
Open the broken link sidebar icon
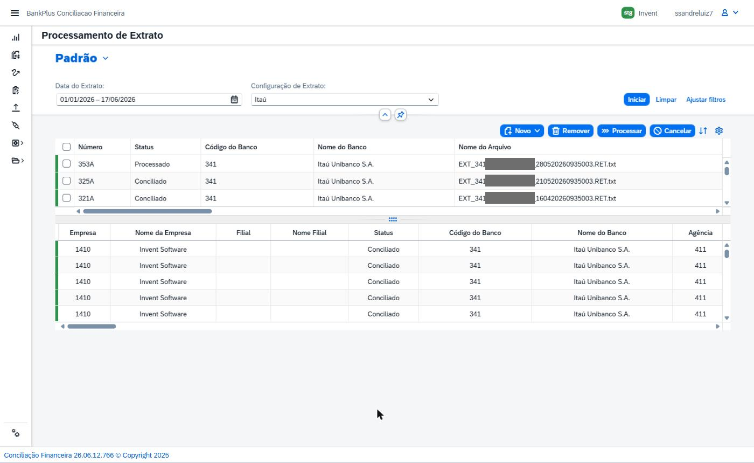pyautogui.click(x=16, y=125)
